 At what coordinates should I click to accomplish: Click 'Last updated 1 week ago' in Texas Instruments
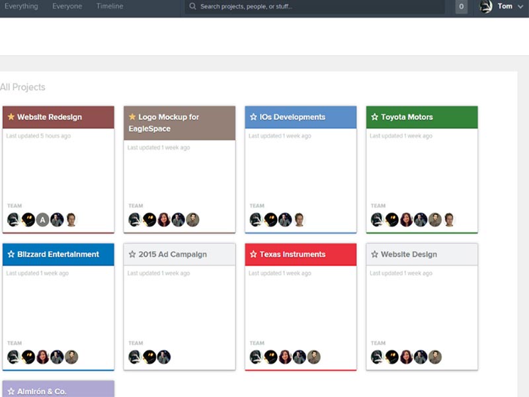pyautogui.click(x=280, y=273)
